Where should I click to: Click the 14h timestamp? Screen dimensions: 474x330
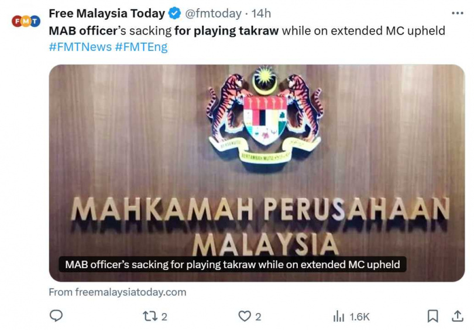point(261,13)
